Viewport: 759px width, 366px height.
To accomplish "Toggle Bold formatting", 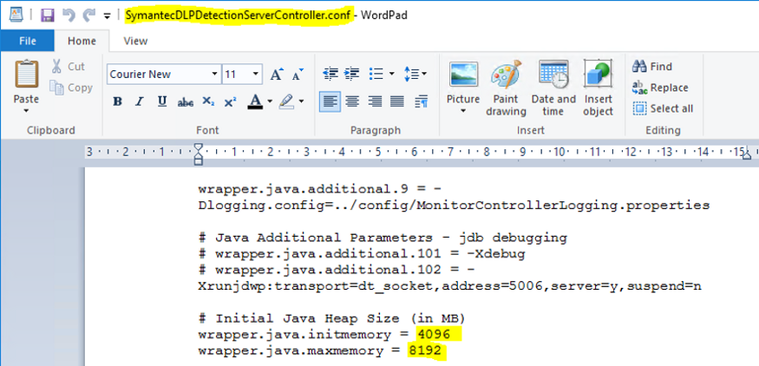I will click(117, 101).
